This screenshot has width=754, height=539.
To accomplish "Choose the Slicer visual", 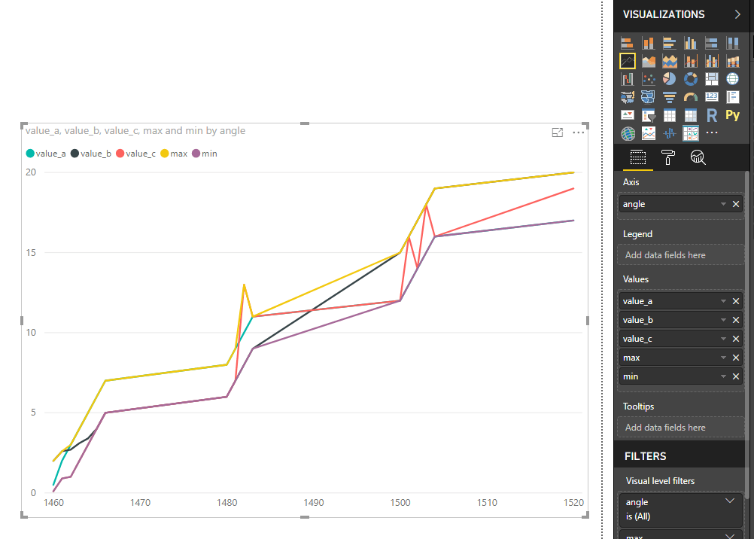I will pyautogui.click(x=648, y=115).
